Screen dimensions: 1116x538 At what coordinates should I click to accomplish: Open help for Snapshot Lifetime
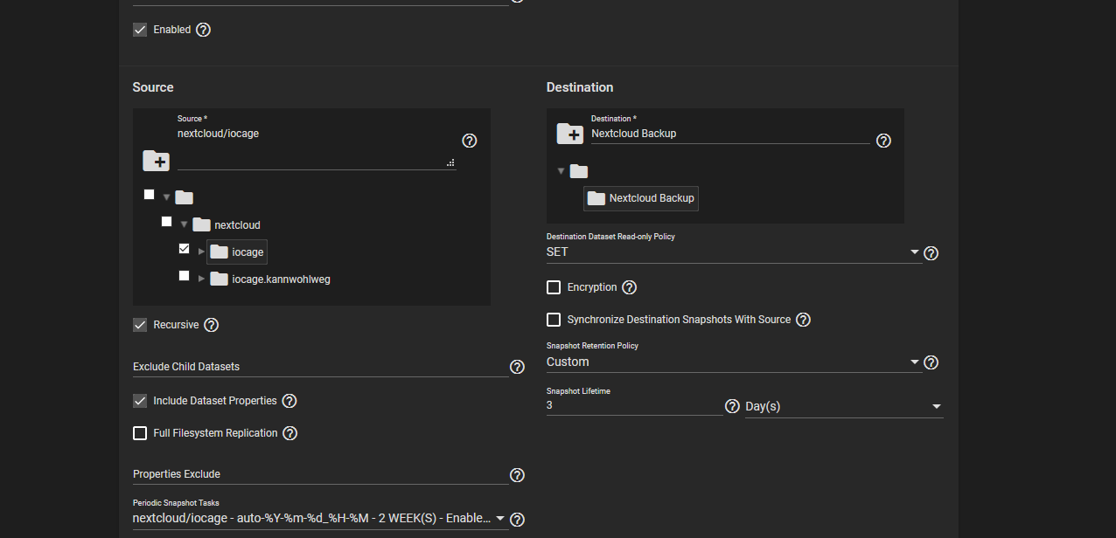(x=733, y=406)
